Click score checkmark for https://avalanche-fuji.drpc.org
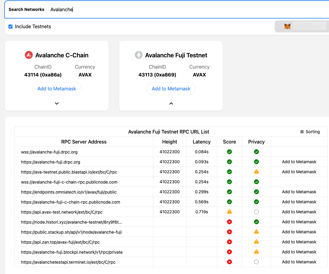The width and height of the screenshot is (329, 274). [x=229, y=162]
